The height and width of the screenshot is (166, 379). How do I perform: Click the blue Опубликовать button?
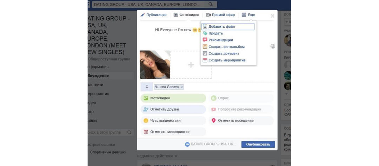pos(258,145)
